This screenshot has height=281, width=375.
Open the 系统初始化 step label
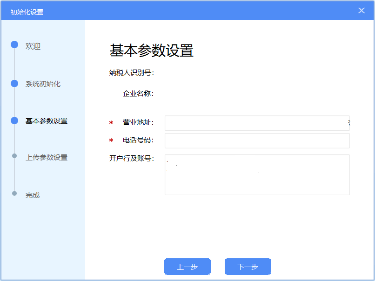[43, 84]
